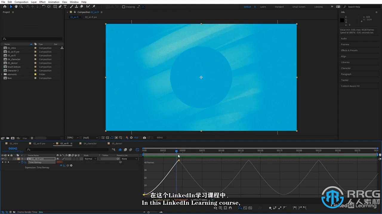This screenshot has height=214, width=382.
Task: Open the Tracker panel
Action: point(345,80)
